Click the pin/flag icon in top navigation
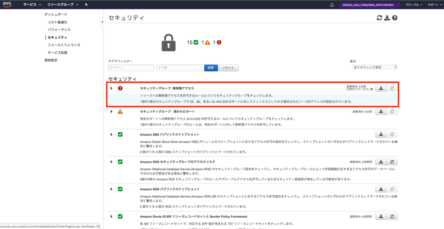This screenshot has height=229, width=444. 85,5
